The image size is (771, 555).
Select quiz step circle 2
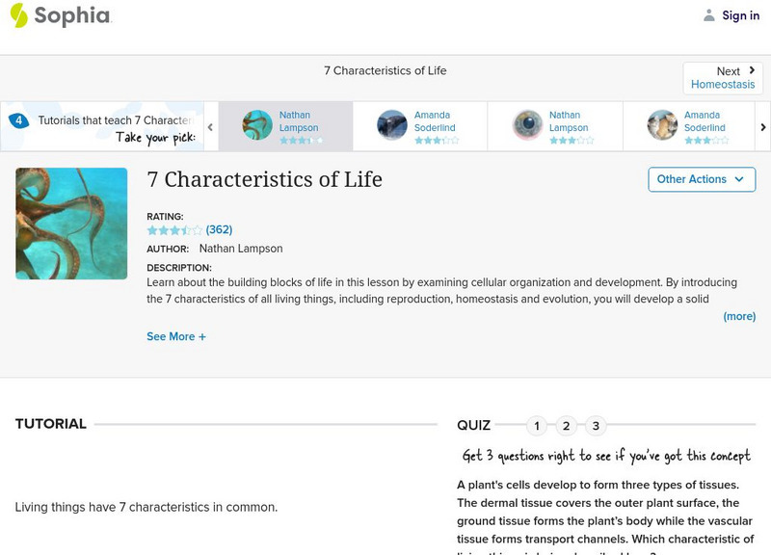(567, 424)
